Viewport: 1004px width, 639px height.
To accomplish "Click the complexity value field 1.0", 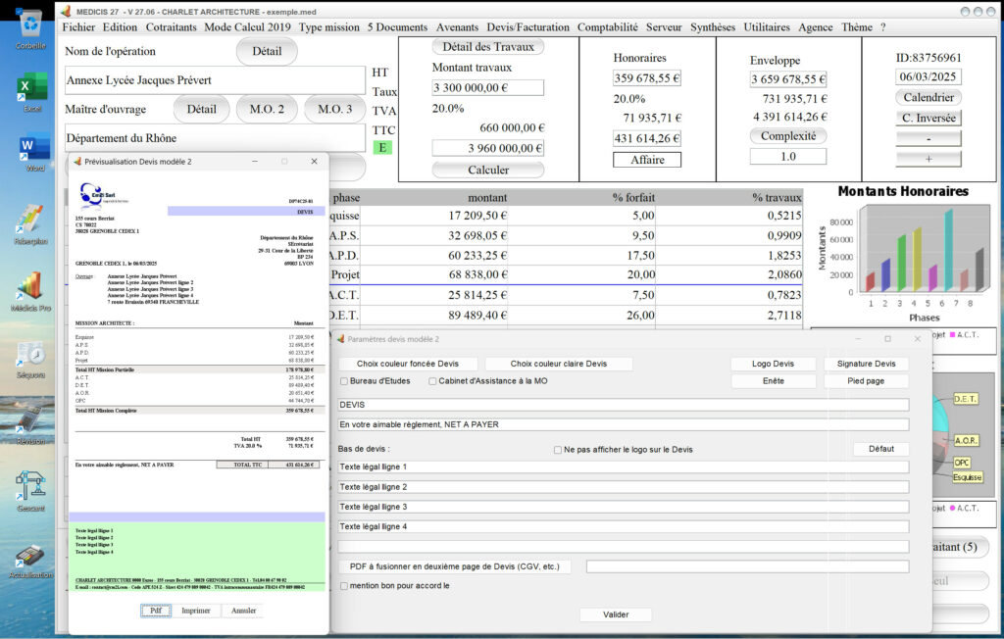I will (x=788, y=157).
